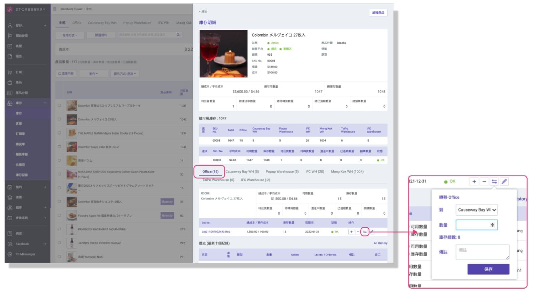Screen dimensions: 534x296
Task: Open the 倉庫 warehouse sidebar submenu item
Action: (19, 123)
